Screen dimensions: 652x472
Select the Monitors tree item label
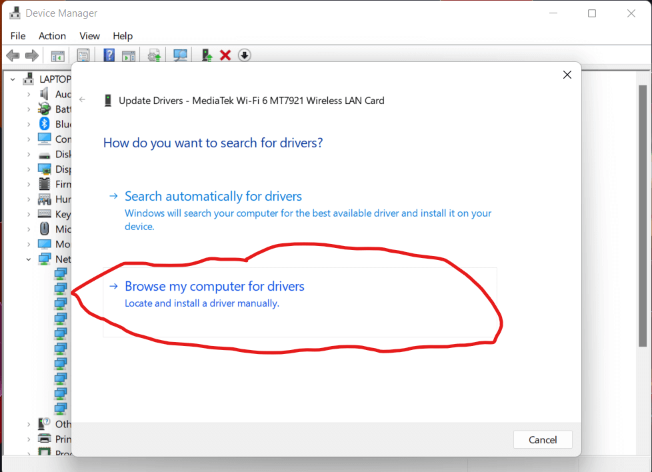coord(63,244)
